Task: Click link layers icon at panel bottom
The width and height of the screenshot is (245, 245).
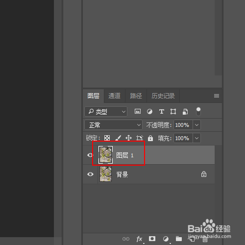Action: [126, 239]
